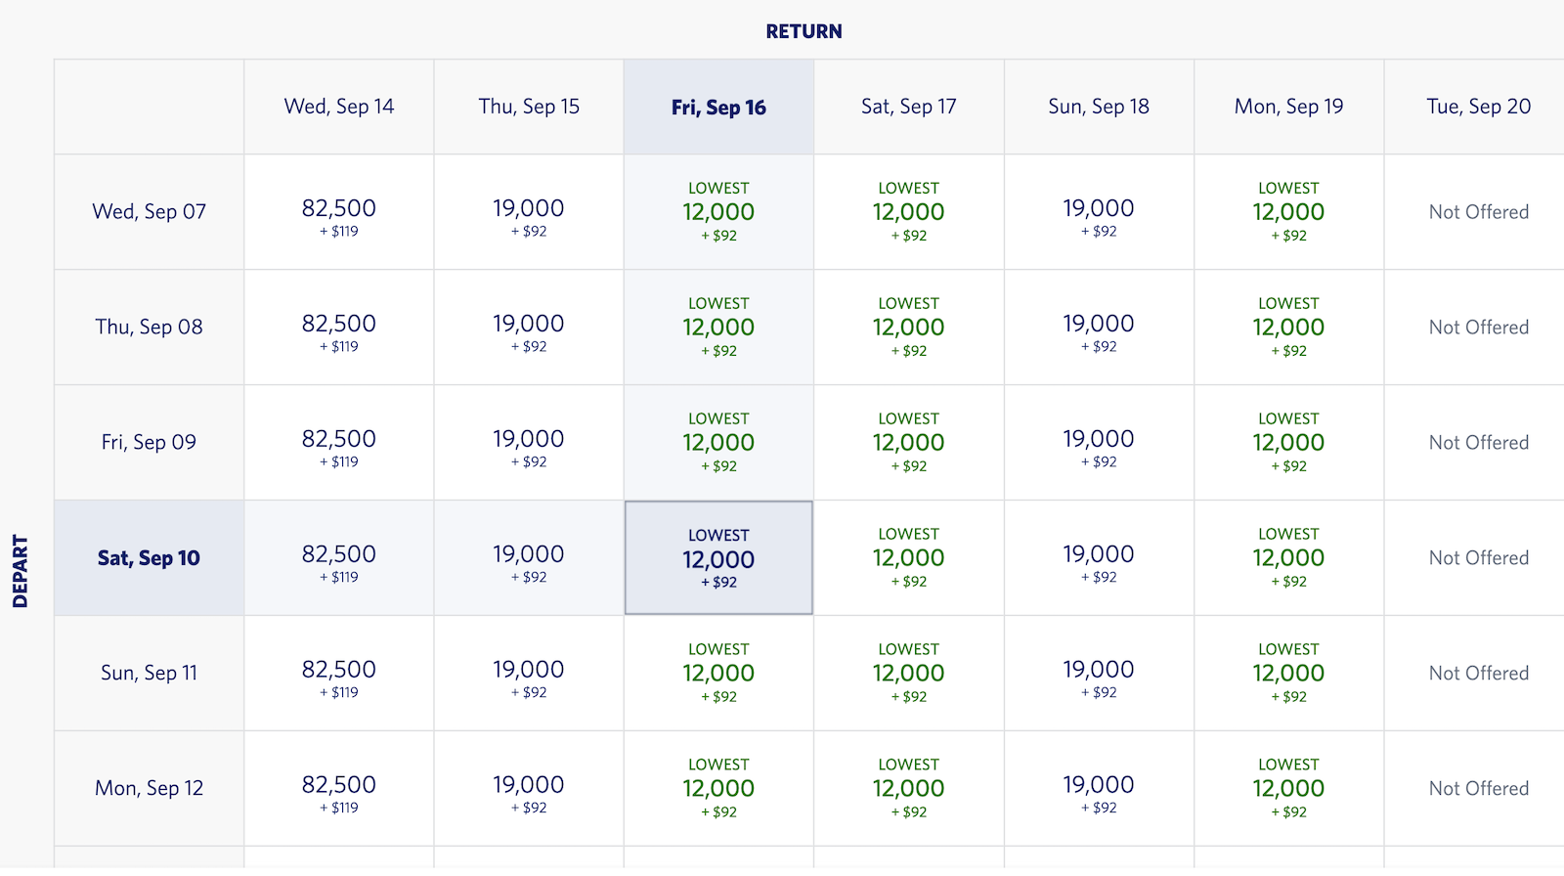
Task: Click the Sat, Sep 10 depart row label
Action: [x=148, y=557]
